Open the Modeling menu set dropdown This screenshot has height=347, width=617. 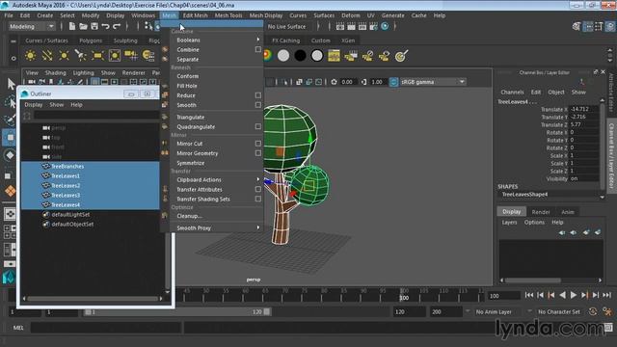click(x=32, y=26)
